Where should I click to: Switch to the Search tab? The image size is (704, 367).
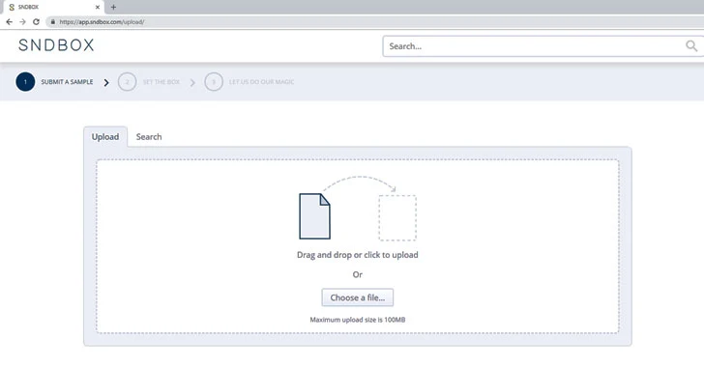tap(149, 137)
